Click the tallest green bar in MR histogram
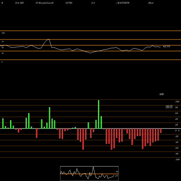The width and height of the screenshot is (181, 181). click(x=98, y=114)
